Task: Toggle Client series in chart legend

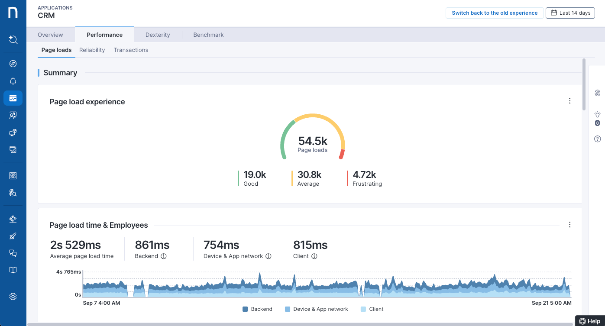Action: point(372,309)
